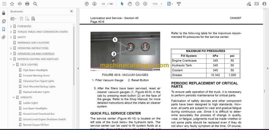Collapse left pane using the small arrow
Image resolution: width=269 pixels, height=130 pixels.
pos(78,68)
